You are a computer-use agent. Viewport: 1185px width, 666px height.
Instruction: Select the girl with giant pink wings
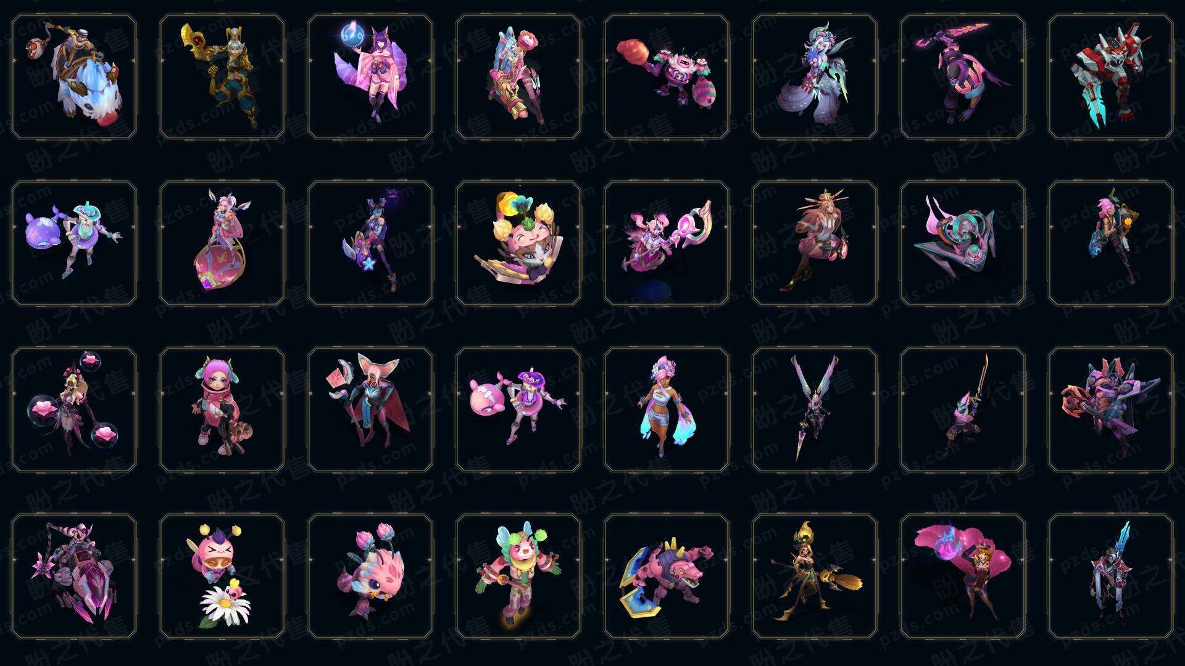(x=963, y=576)
